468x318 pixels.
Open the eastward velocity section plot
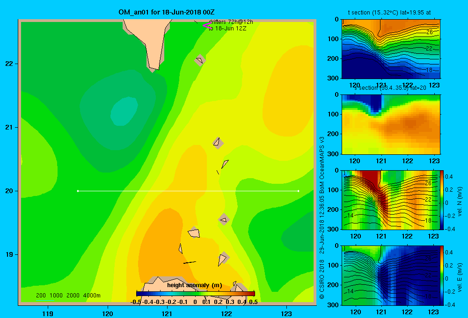(391, 275)
